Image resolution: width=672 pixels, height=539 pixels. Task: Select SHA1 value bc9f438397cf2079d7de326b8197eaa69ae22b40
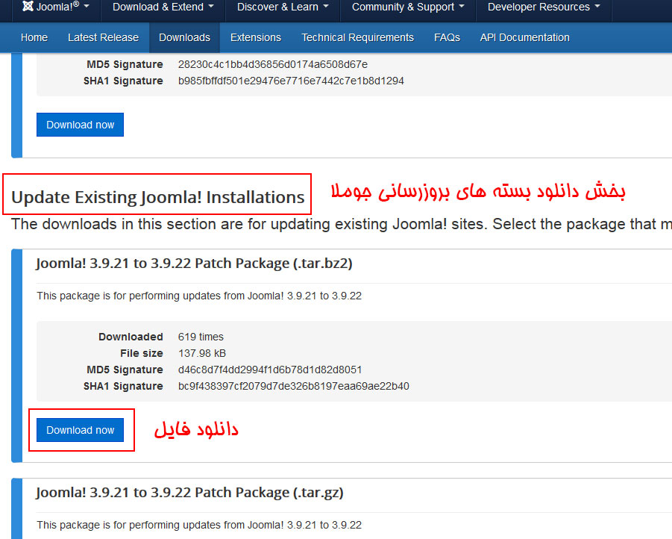[294, 386]
